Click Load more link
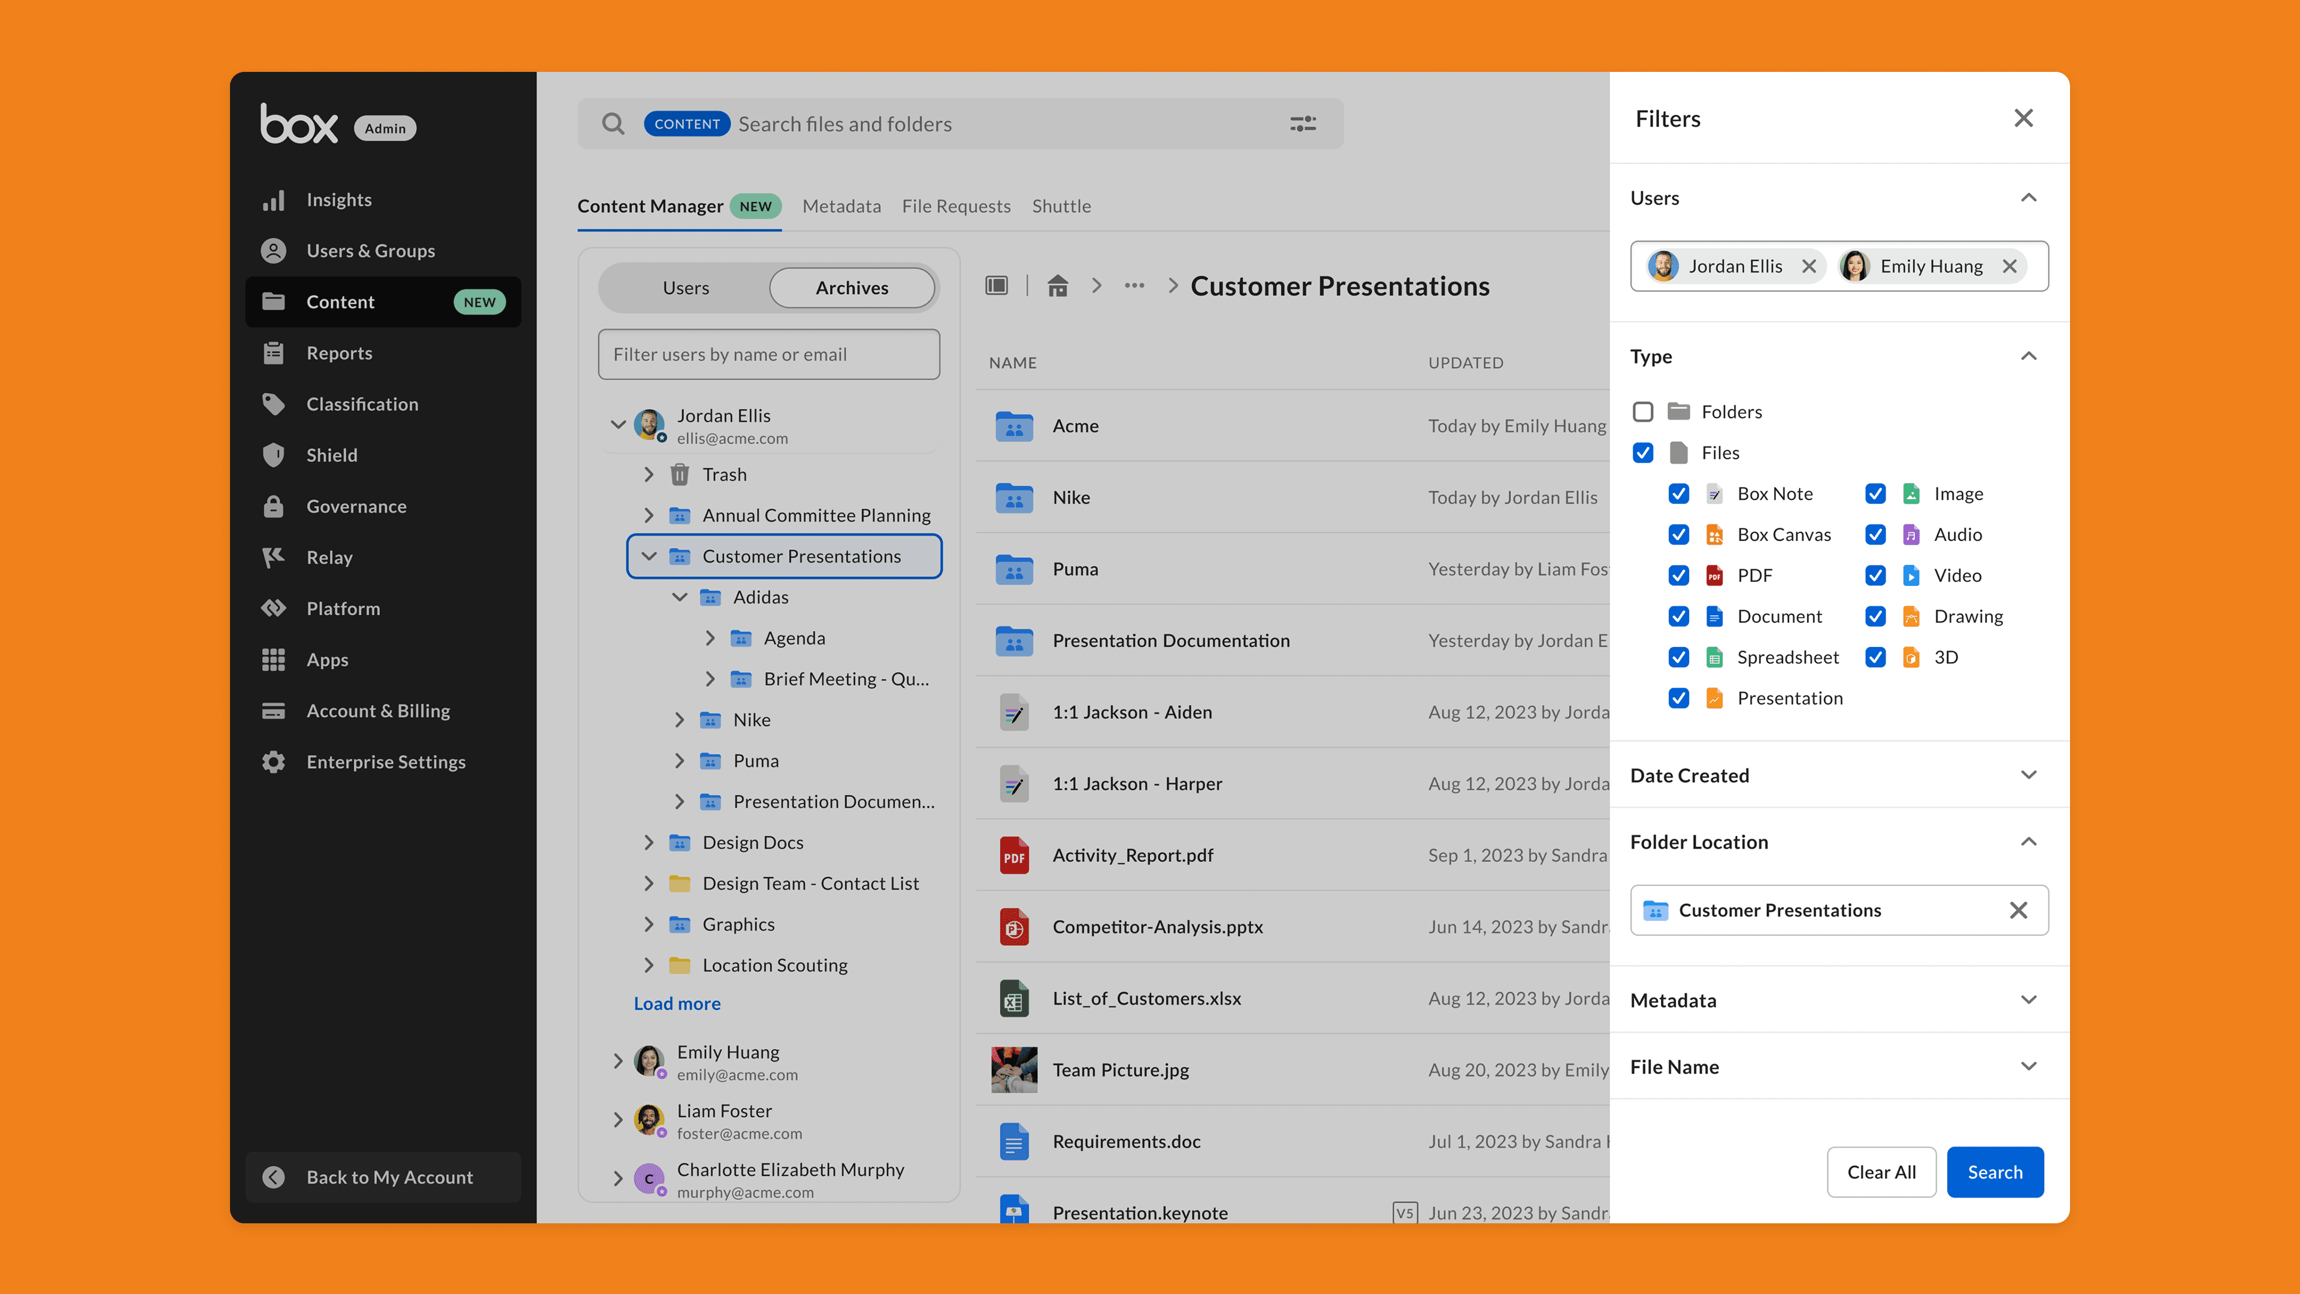This screenshot has width=2300, height=1294. 677,1004
